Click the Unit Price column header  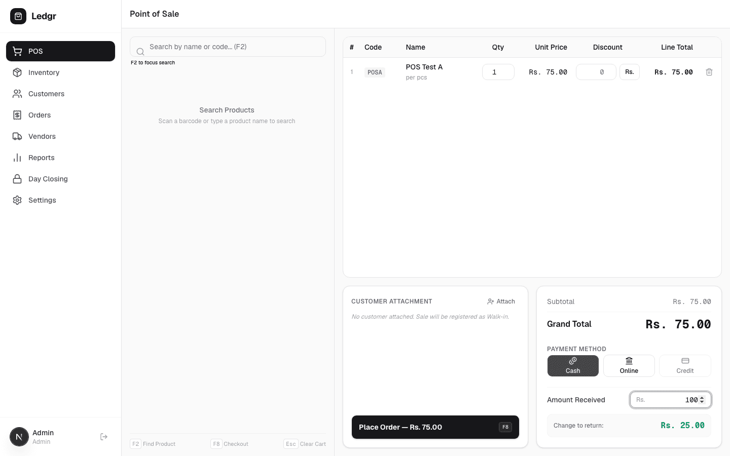[551, 47]
